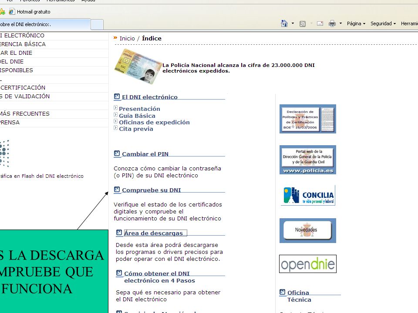This screenshot has width=418, height=313.
Task: Click icon beside Cambiar el PIN
Action: pos(117,153)
